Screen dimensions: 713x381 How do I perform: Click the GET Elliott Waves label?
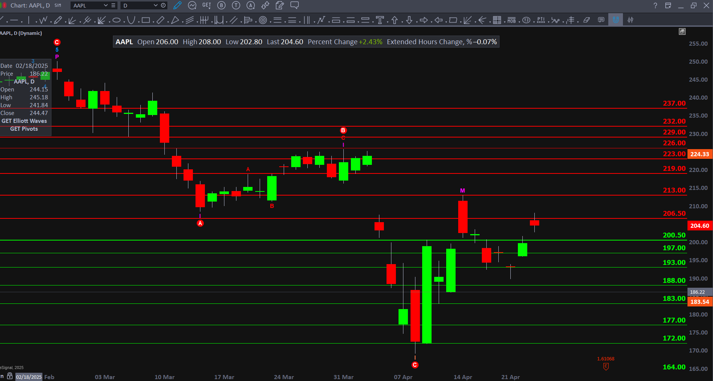24,121
